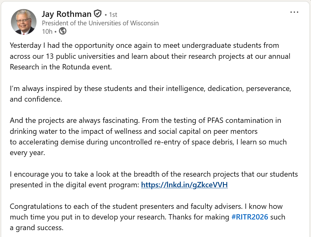
Task: Click the President of the Universities of Wisconsin headline
Action: click(x=100, y=23)
